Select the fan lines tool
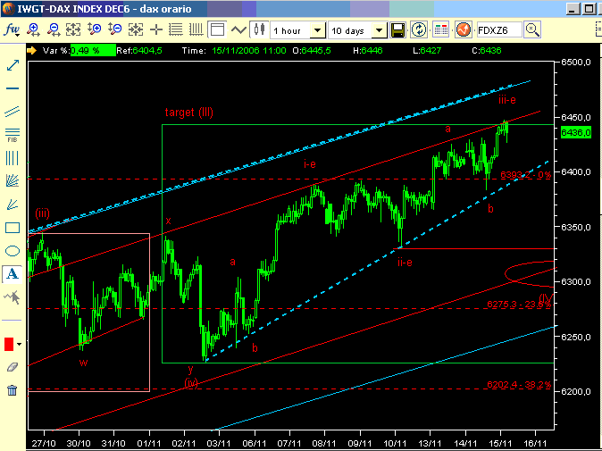The image size is (602, 451). [13, 180]
